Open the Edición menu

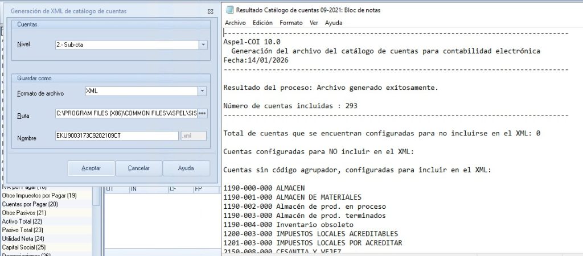(x=262, y=23)
